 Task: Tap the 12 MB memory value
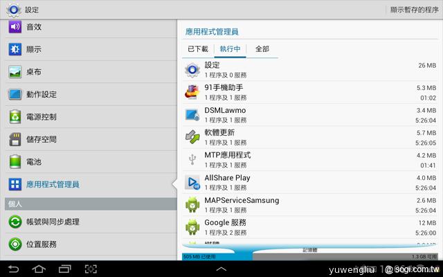(x=427, y=223)
